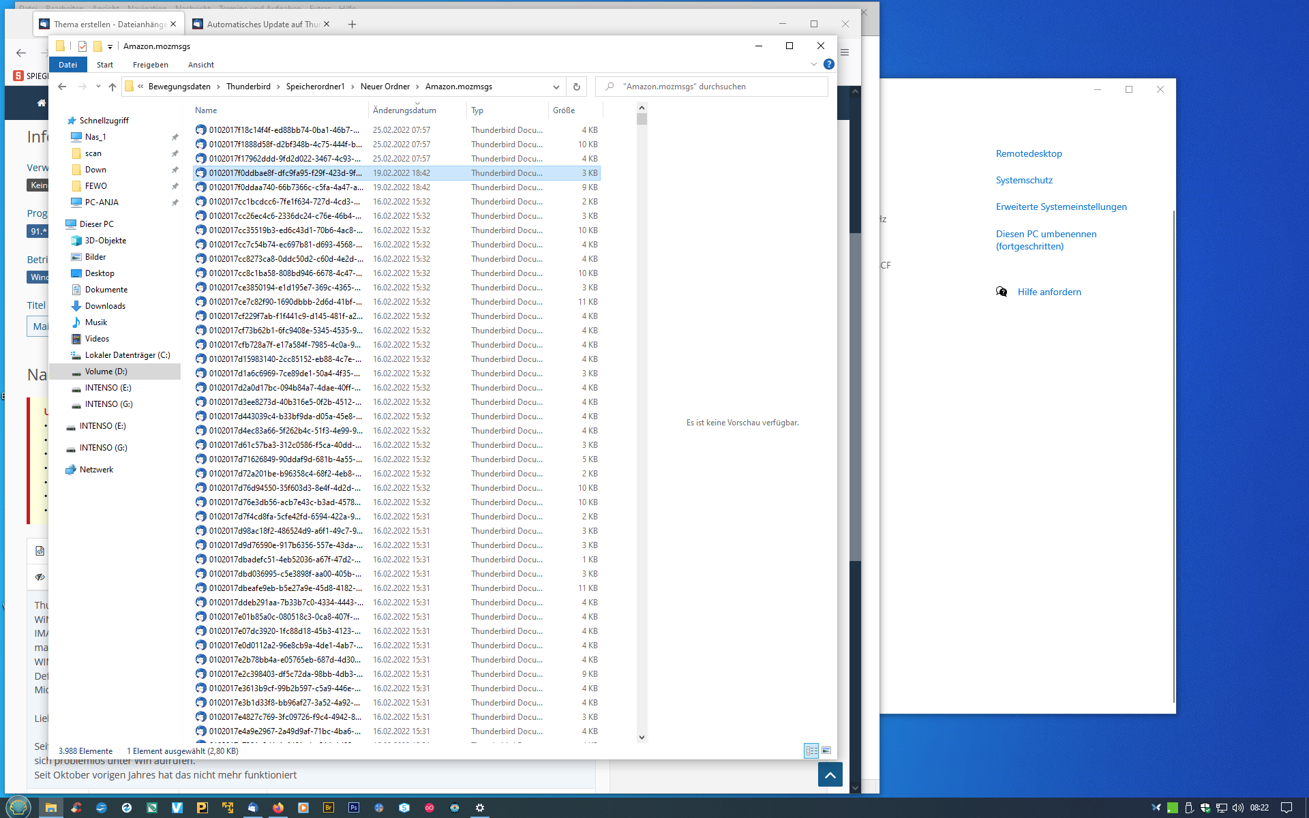This screenshot has width=1309, height=818.
Task: Open the Ansicht ribbon tab
Action: coord(200,65)
